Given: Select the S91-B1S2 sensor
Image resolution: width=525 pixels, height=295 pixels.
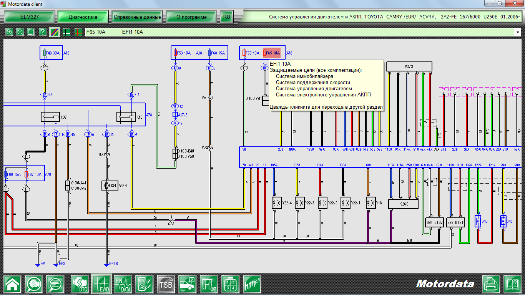Looking at the screenshot, I should click(435, 222).
